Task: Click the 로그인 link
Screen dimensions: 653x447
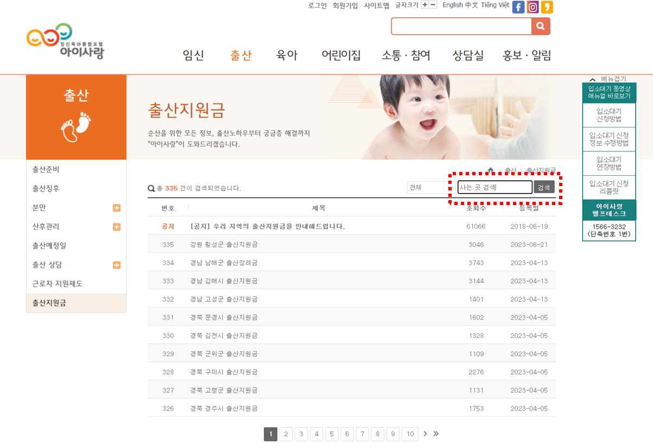Action: tap(316, 4)
